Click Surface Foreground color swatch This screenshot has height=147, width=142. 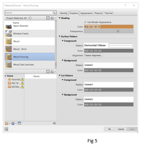tap(109, 51)
